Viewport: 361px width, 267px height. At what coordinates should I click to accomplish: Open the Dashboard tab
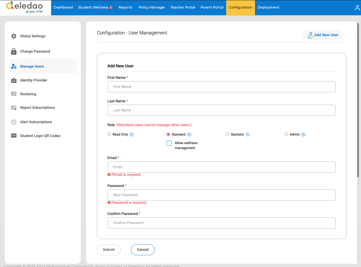click(x=63, y=8)
